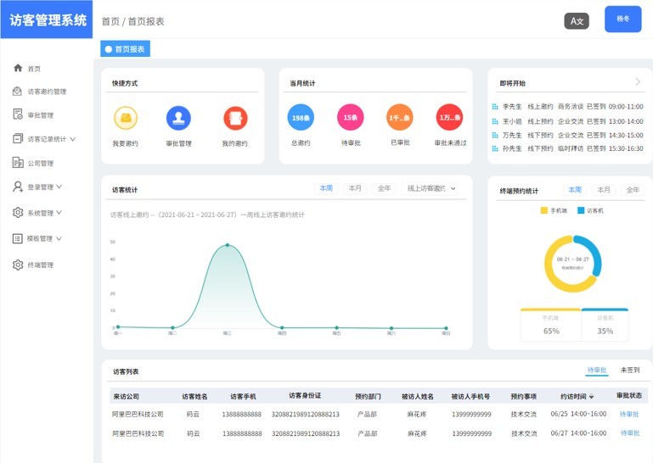Click the 首页 home icon in sidebar

click(18, 68)
